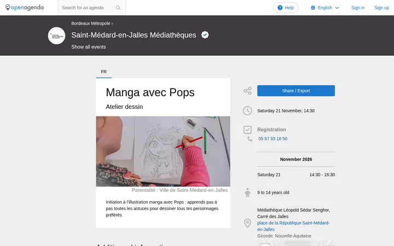Viewport: 394px width, 246px height.
Task: Click the Registration check icon
Action: (x=247, y=130)
